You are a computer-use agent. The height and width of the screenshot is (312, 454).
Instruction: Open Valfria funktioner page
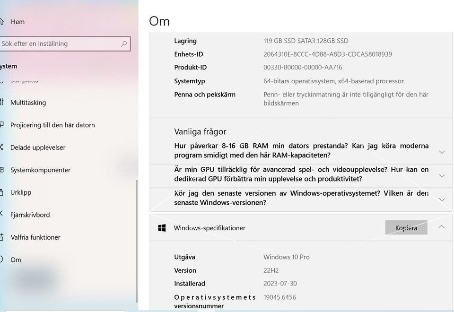click(x=35, y=237)
